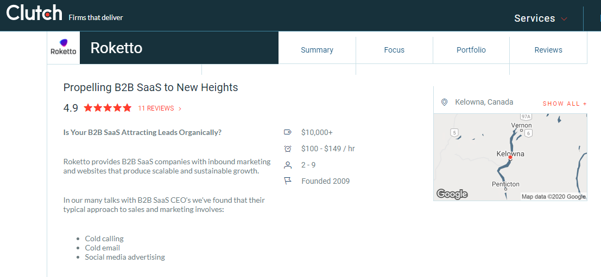Click the Clutch logo
The width and height of the screenshot is (601, 277).
34,13
